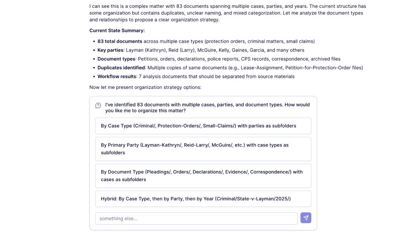Click the "Now let me present organization strategy options" line
Image resolution: width=419 pixels, height=235 pixels.
click(x=145, y=87)
